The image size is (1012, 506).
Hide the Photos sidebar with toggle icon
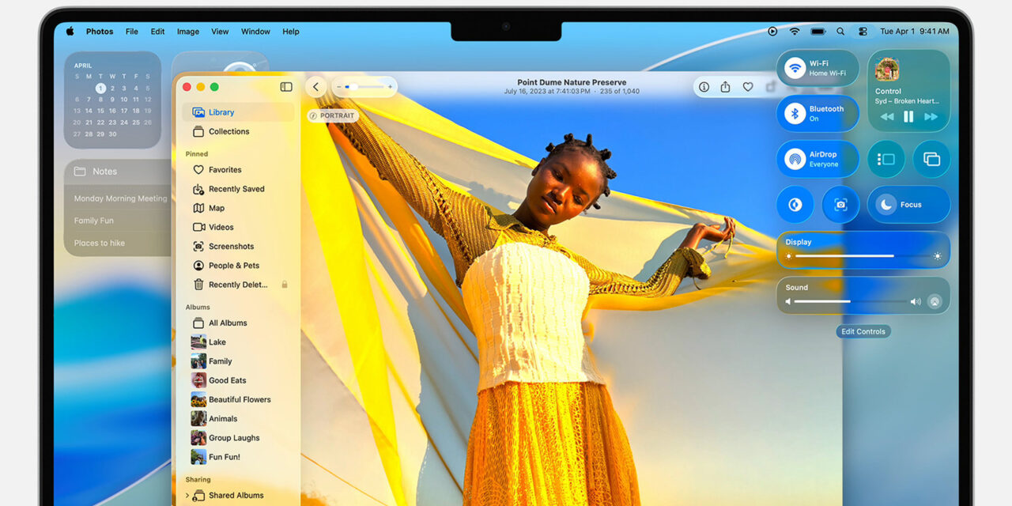click(286, 87)
